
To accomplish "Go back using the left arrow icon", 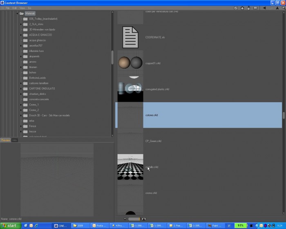I will (264, 8).
